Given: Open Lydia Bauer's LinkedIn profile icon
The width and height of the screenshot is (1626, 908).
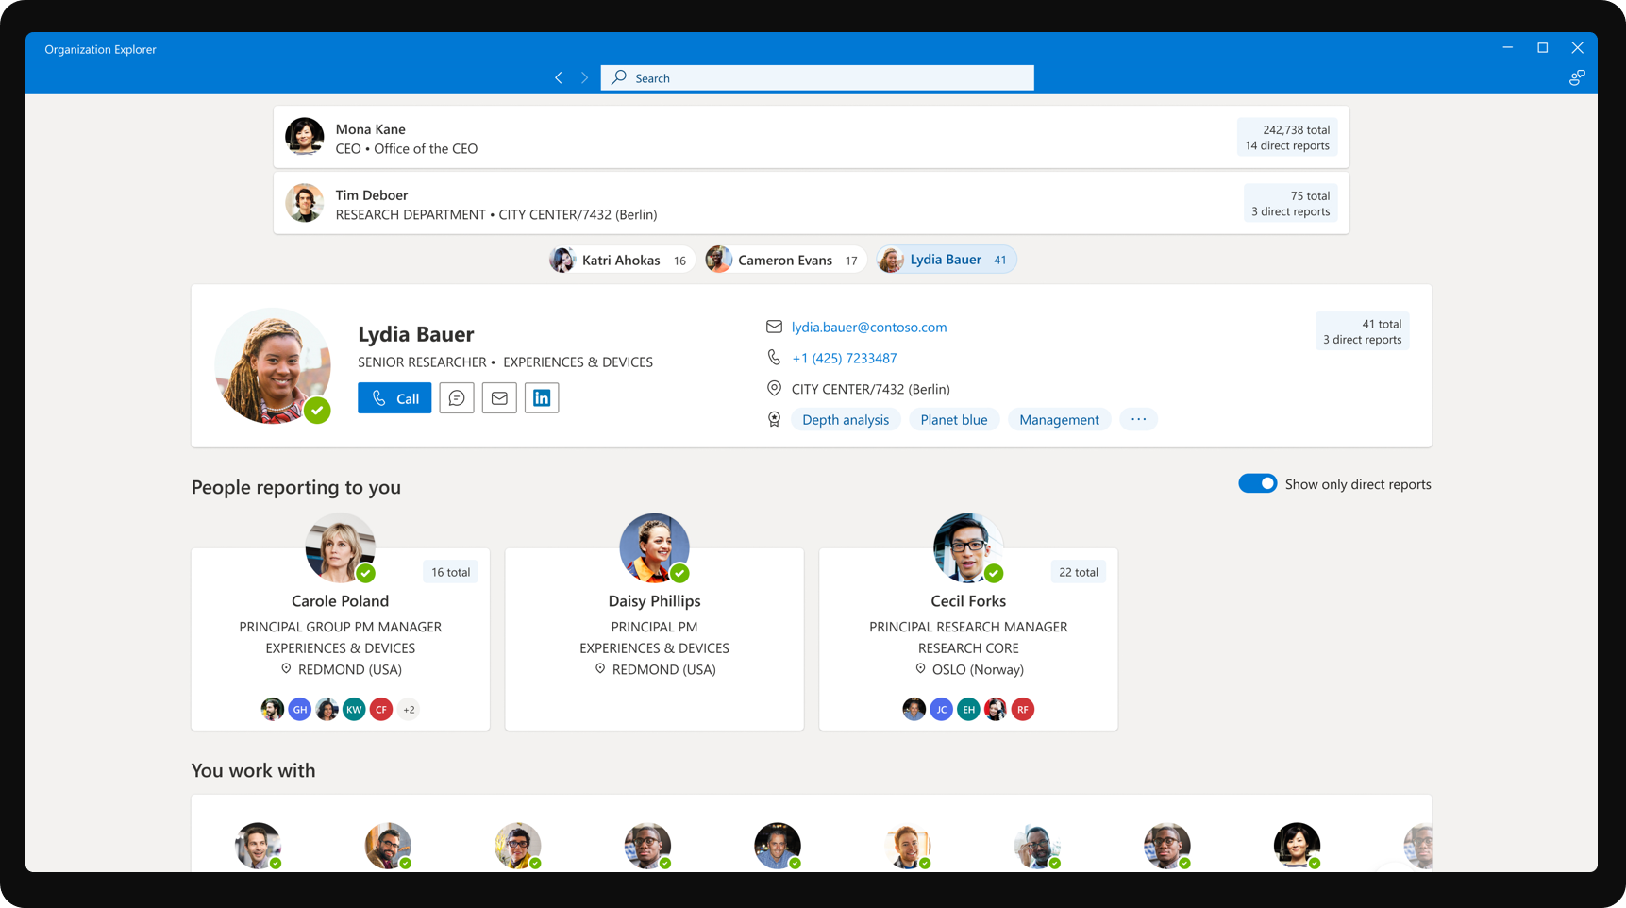Looking at the screenshot, I should pyautogui.click(x=542, y=398).
